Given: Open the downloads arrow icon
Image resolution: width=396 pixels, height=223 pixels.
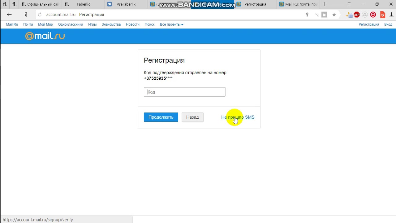Looking at the screenshot, I should click(391, 15).
